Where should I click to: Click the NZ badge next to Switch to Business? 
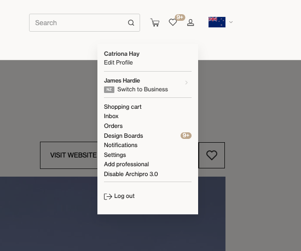109,90
